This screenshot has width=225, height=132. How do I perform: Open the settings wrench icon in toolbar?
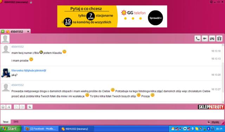[30, 107]
